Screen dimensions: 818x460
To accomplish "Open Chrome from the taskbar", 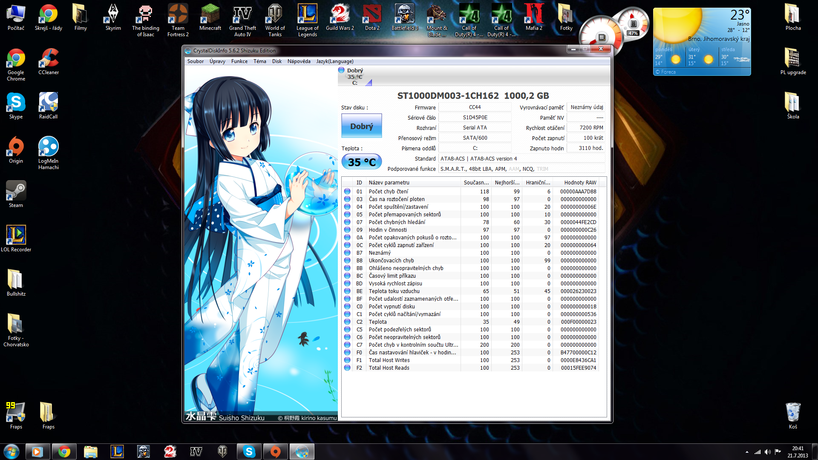I will pyautogui.click(x=64, y=451).
